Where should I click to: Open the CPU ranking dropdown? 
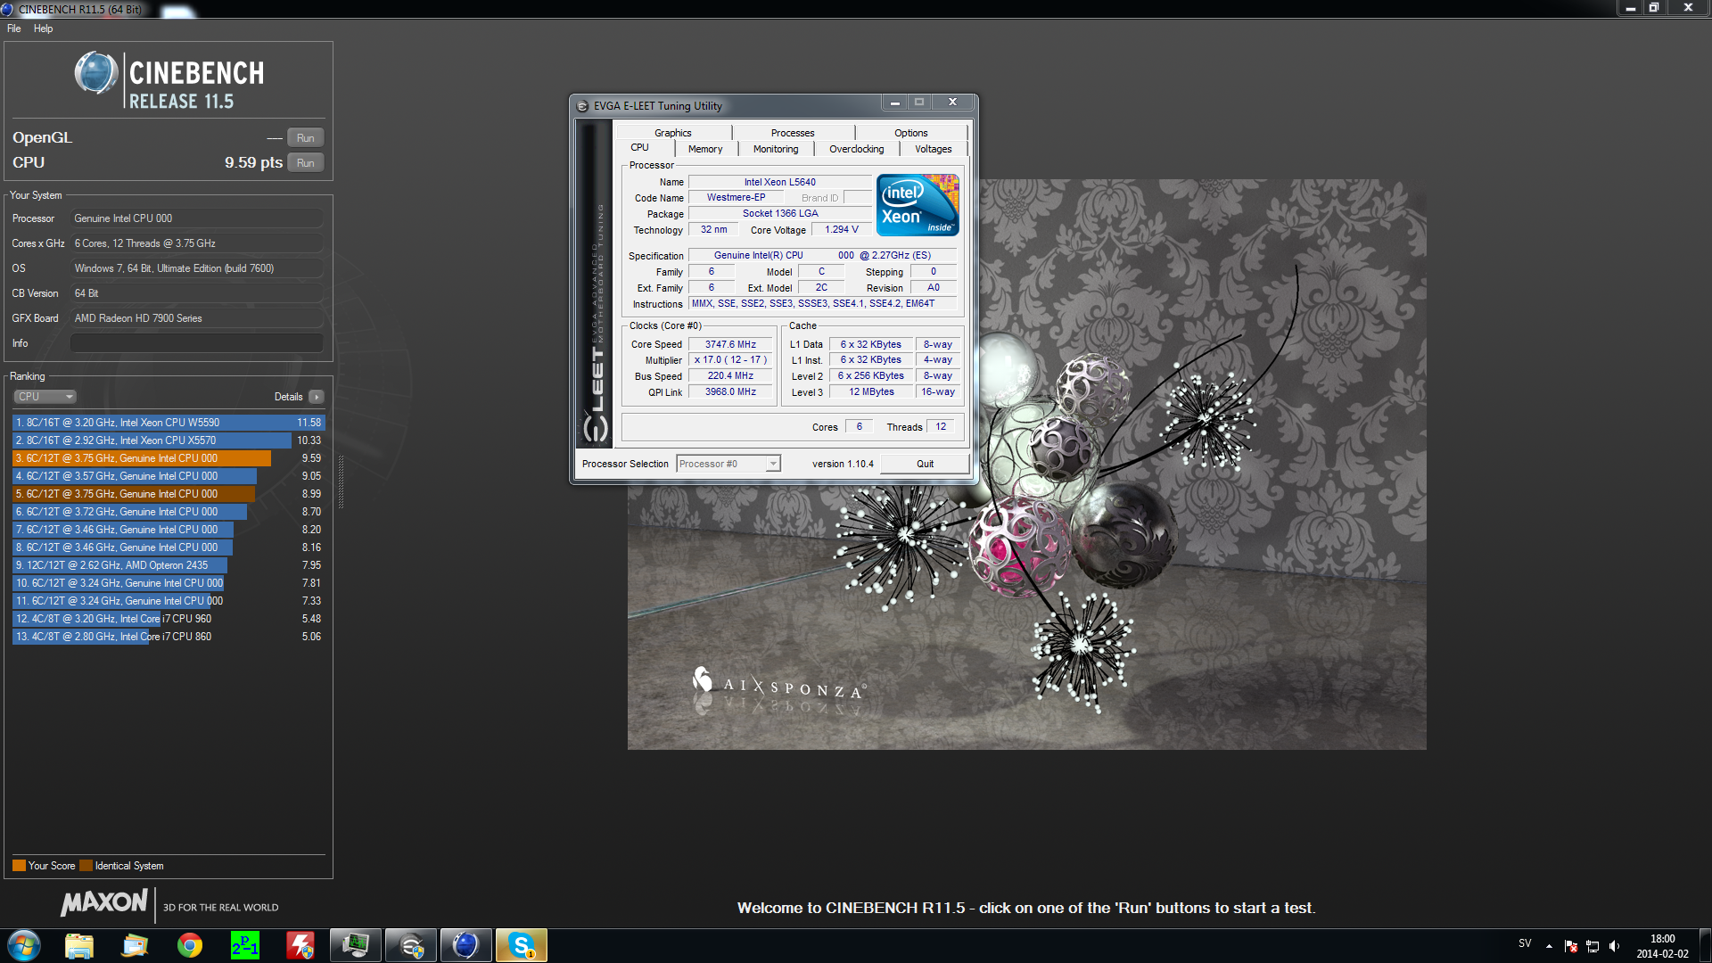click(45, 397)
